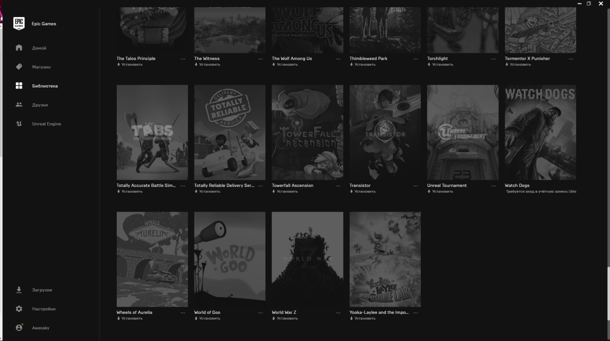Screen dimensions: 610x341
Task: Open options menu for World War Z
Action: pyautogui.click(x=338, y=313)
